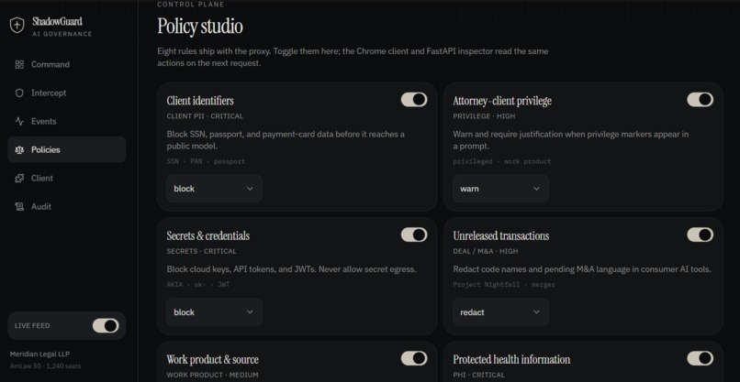Open the Client identifiers action dropdown showing block
Viewport: 740px width, 382px height.
point(214,189)
